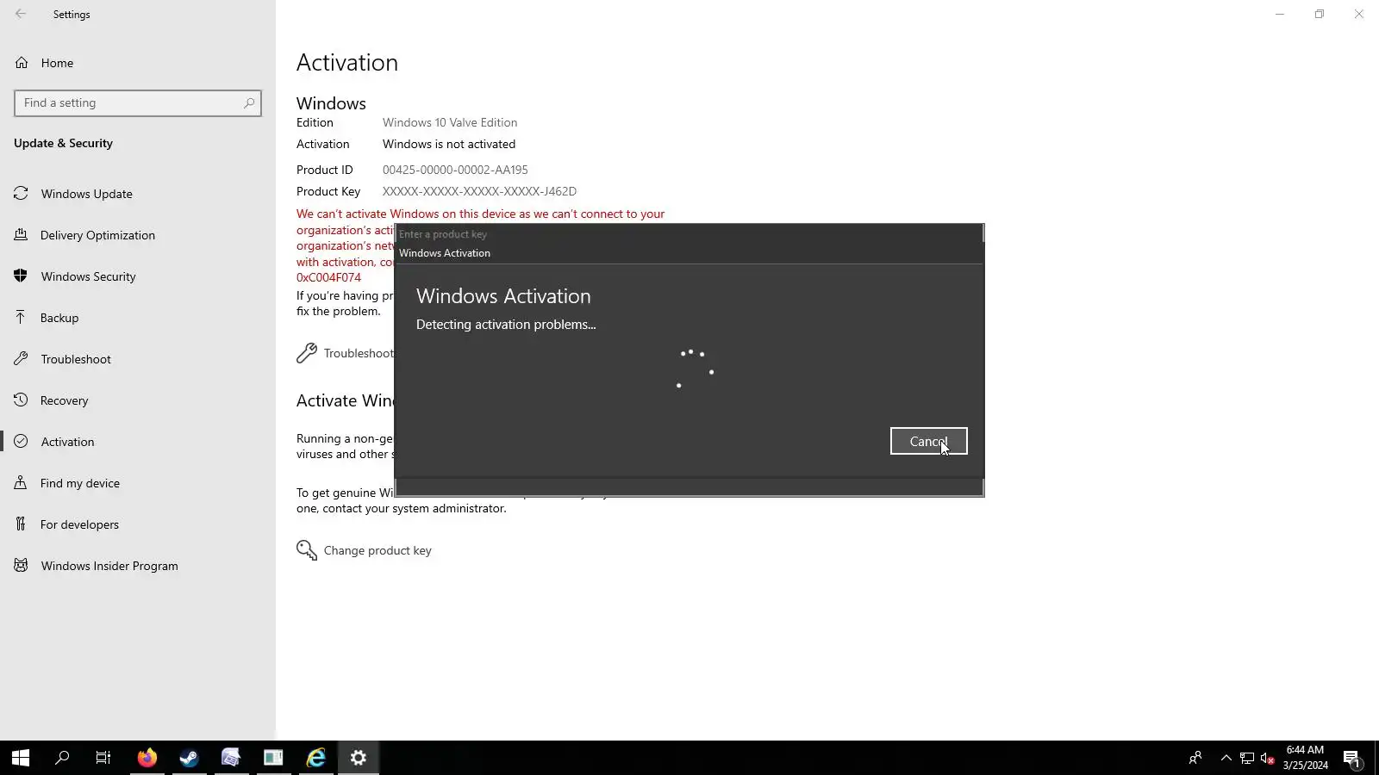Viewport: 1379px width, 775px height.
Task: Click the Troubleshoot link under the error message
Action: [359, 354]
